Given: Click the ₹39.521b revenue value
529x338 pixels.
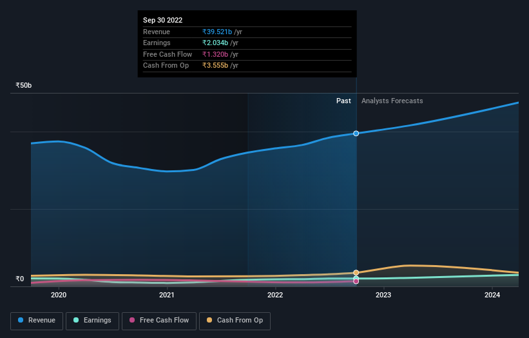Looking at the screenshot, I should [x=217, y=32].
